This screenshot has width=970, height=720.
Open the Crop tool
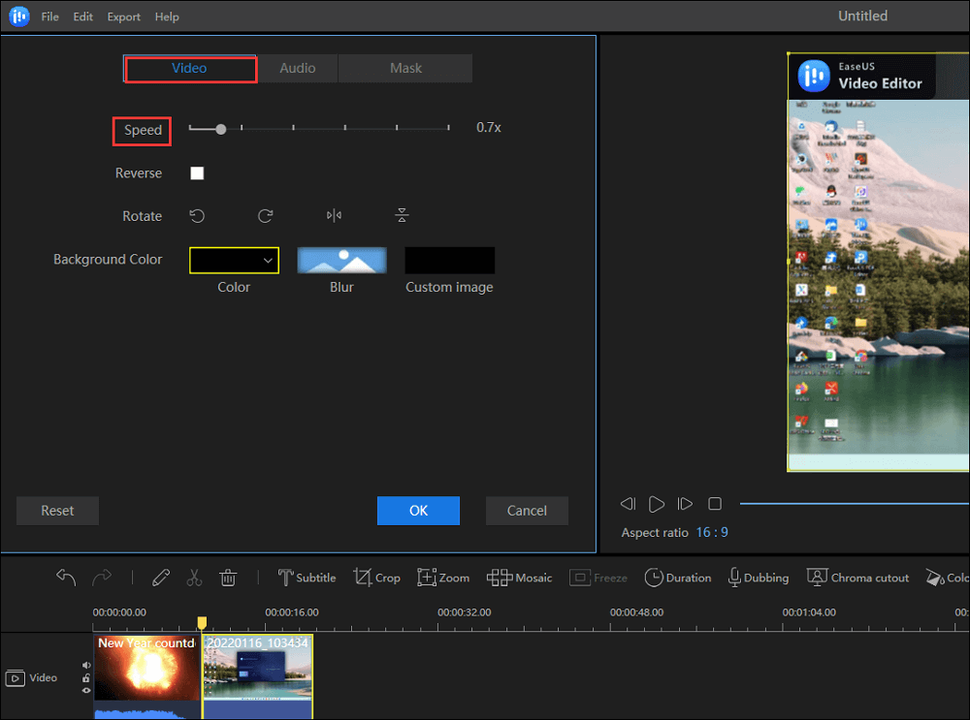[376, 578]
